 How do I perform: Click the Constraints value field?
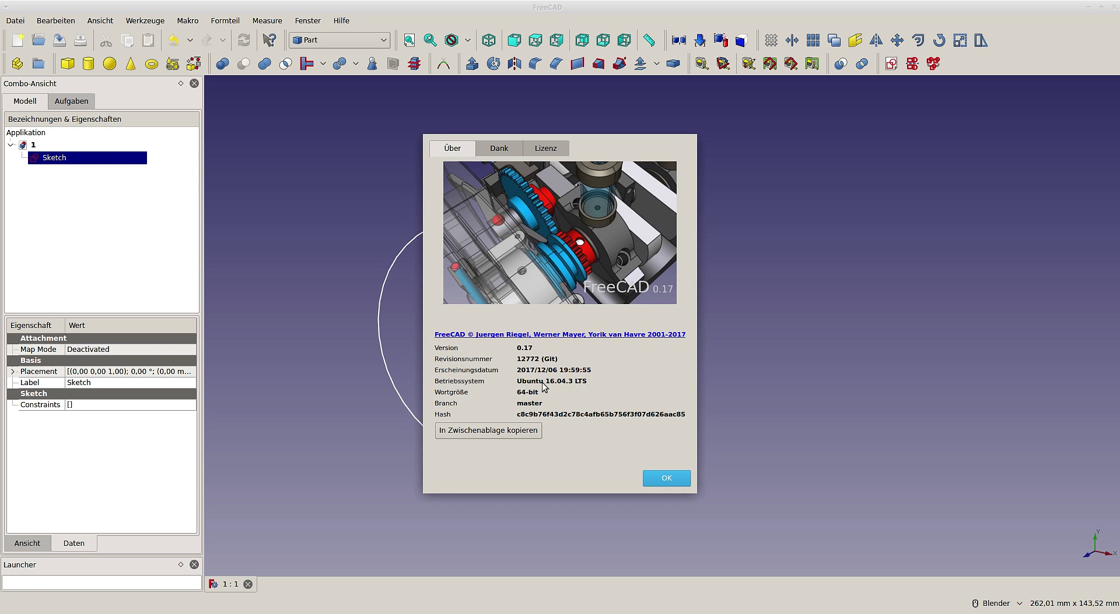coord(131,405)
